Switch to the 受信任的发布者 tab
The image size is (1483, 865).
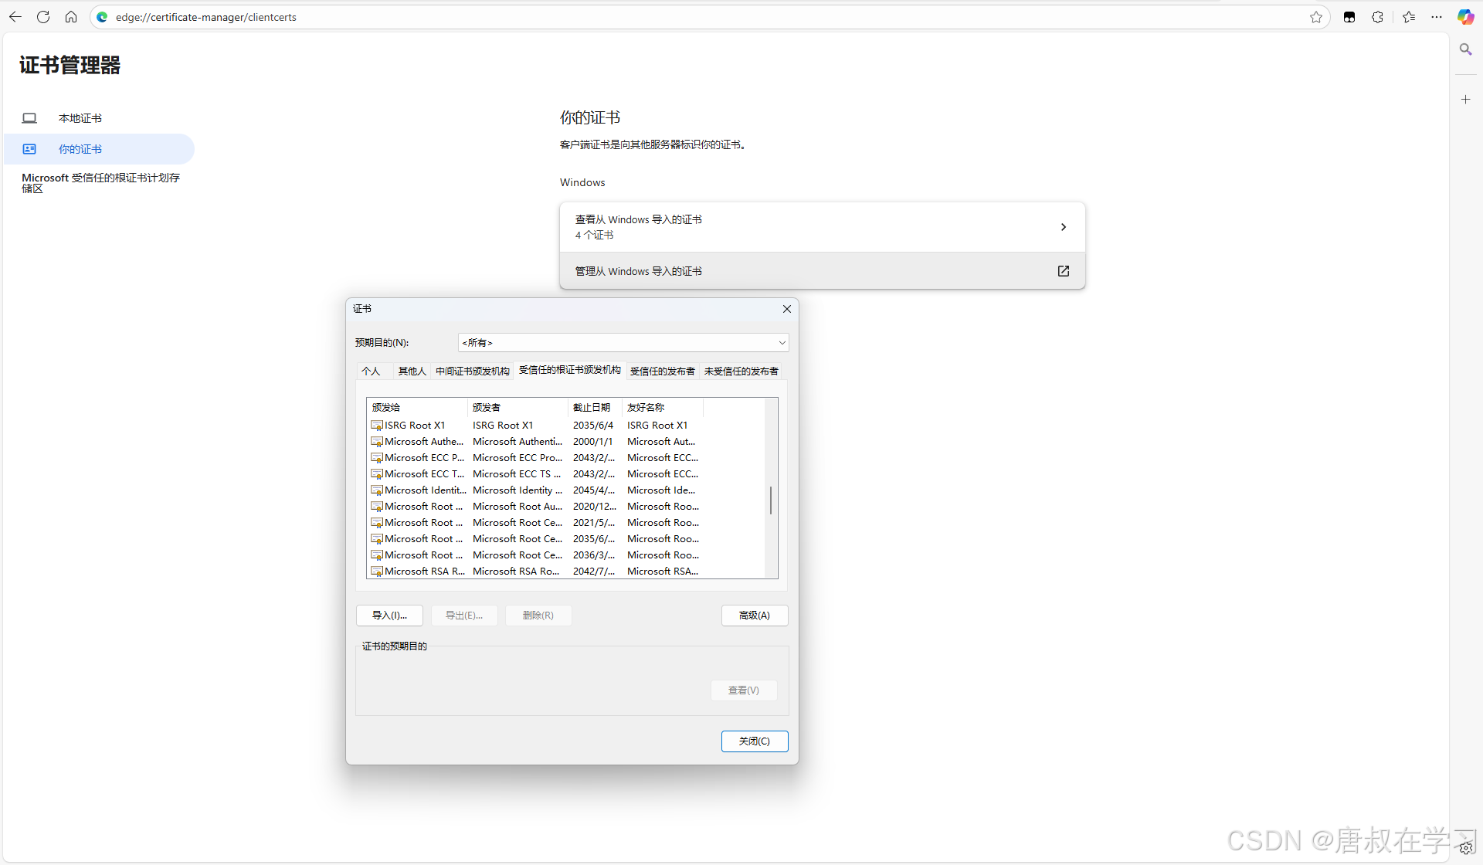[x=662, y=371]
